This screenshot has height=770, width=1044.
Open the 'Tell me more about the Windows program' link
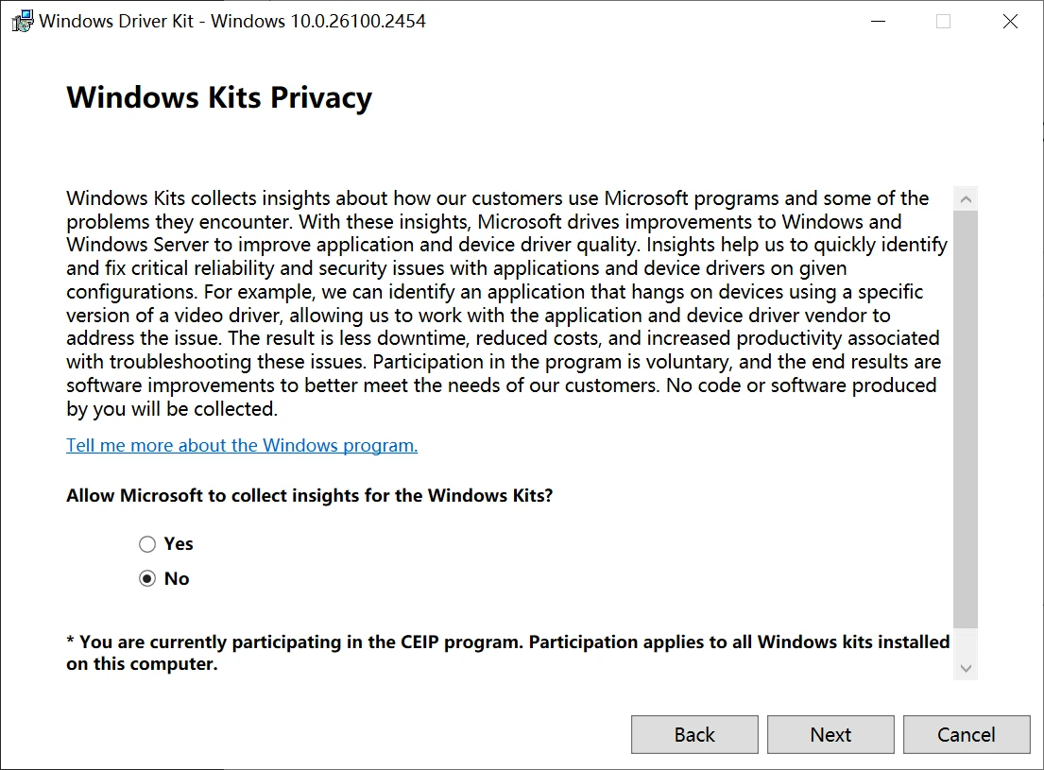coord(242,445)
